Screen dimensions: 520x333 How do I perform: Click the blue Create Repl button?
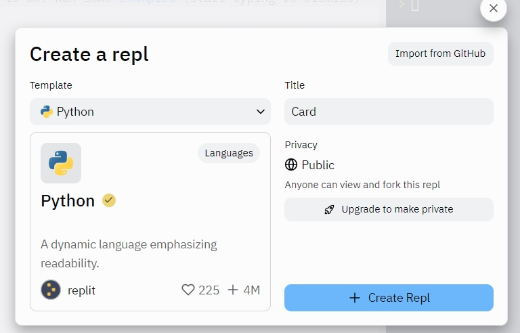tap(389, 298)
